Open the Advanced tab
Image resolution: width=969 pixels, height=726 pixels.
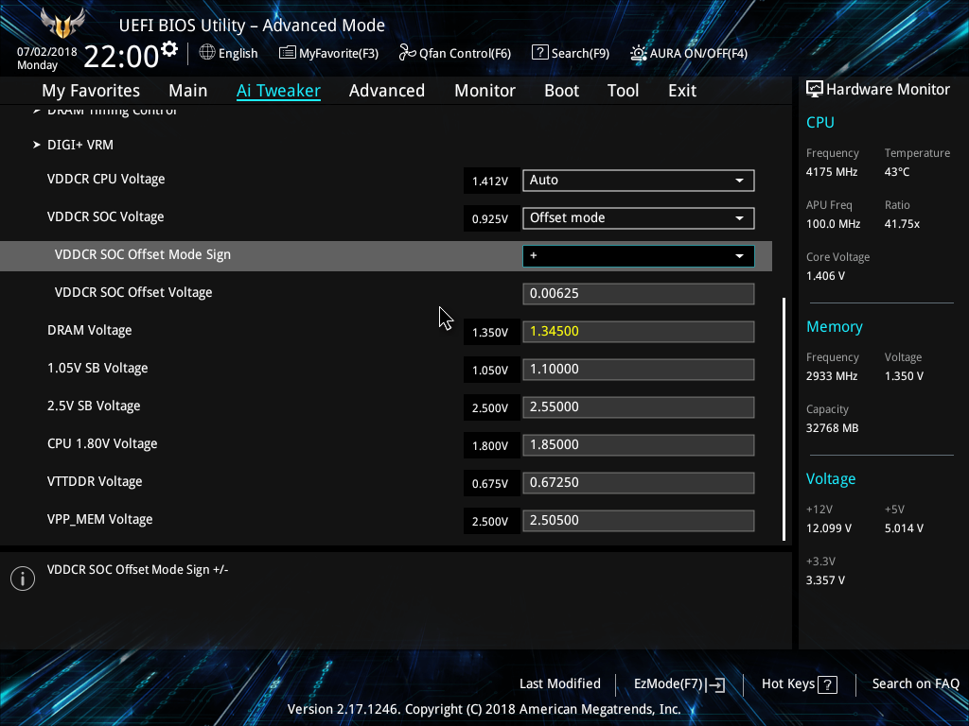387,91
